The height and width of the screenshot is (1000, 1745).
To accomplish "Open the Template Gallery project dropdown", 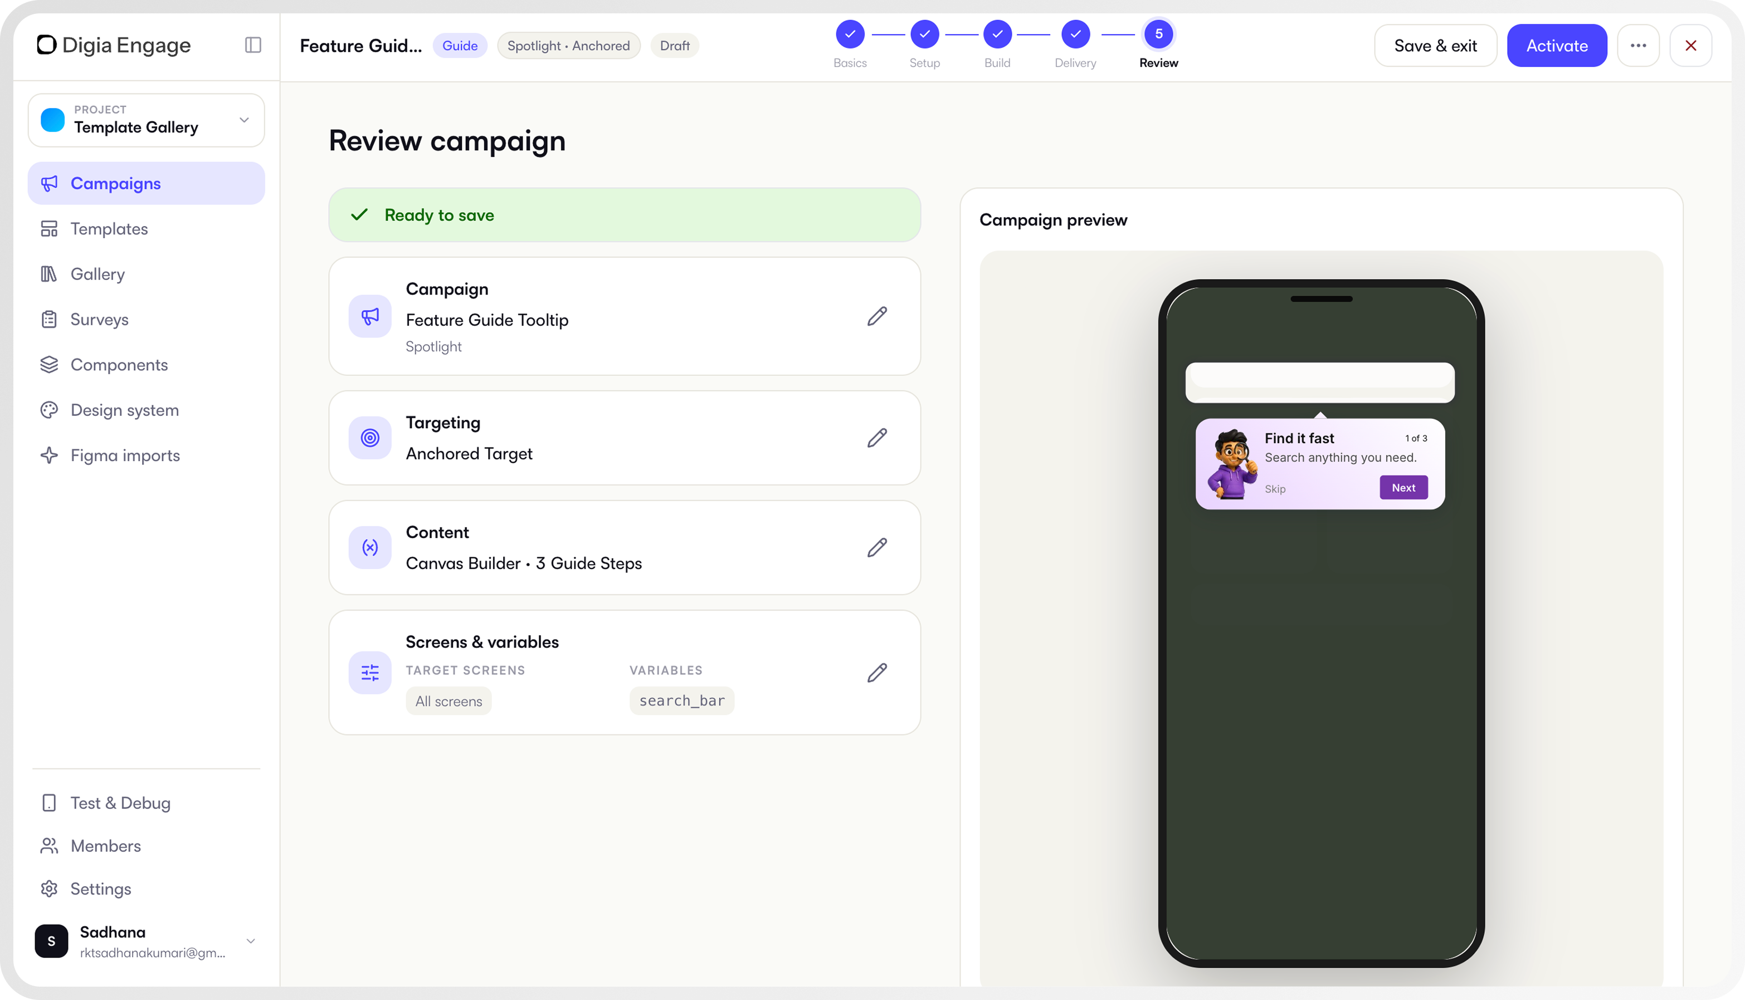I will [x=147, y=120].
